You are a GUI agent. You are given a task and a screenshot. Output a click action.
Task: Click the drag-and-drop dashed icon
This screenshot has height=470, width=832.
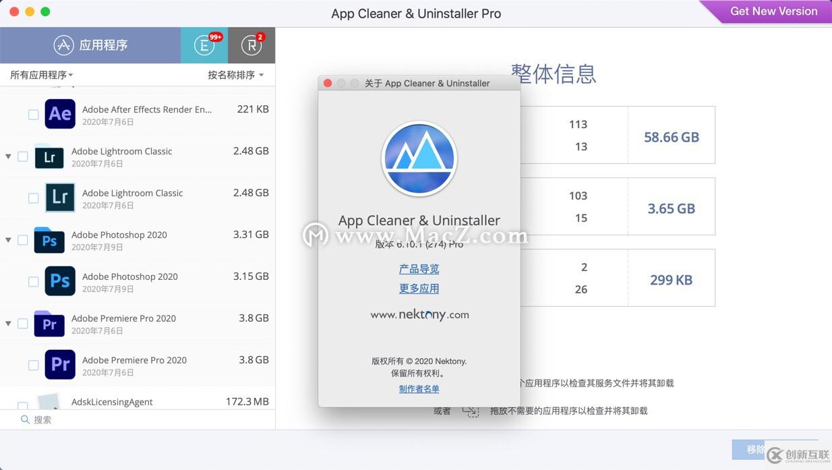click(471, 411)
